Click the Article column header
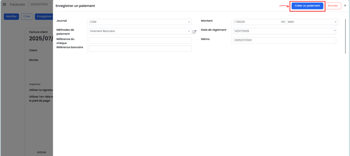The height and width of the screenshot is (156, 350). pos(41,152)
